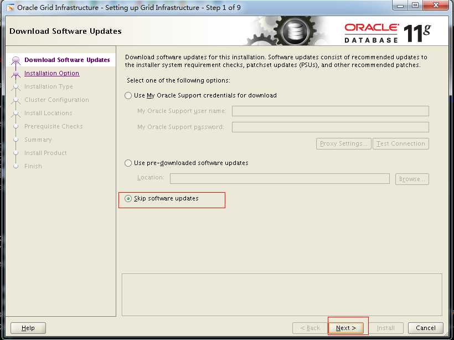This screenshot has height=340, width=454.
Task: Click the empty message area at the bottom
Action: coord(282,295)
